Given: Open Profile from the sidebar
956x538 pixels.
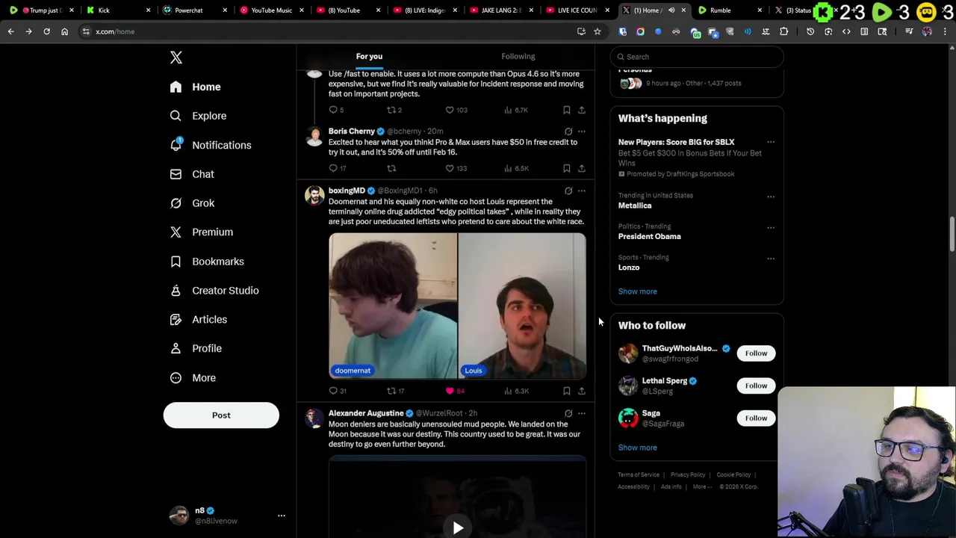Looking at the screenshot, I should click(x=196, y=348).
